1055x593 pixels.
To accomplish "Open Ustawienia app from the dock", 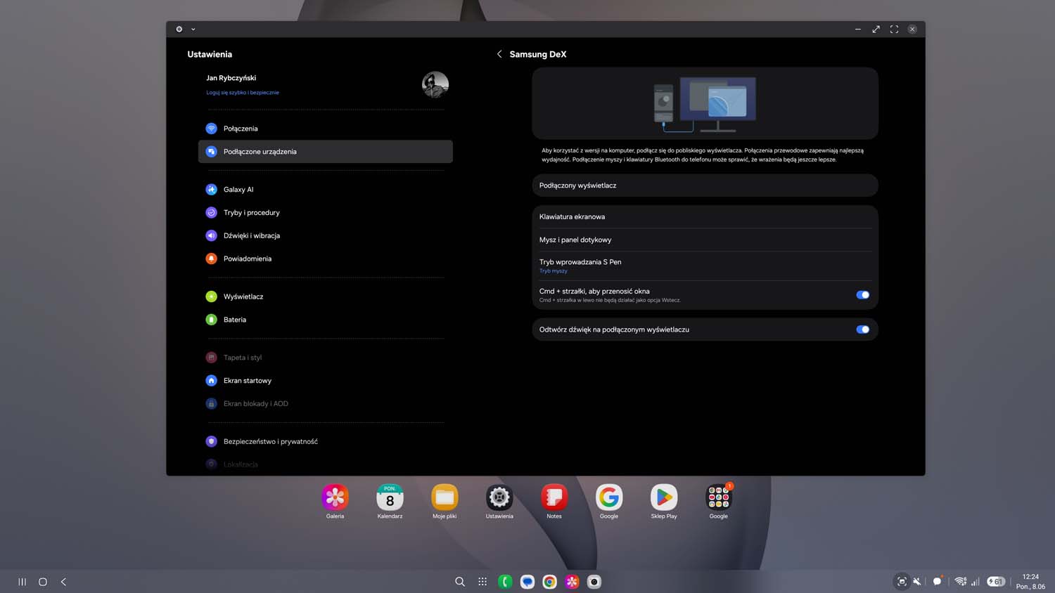I will (x=499, y=497).
